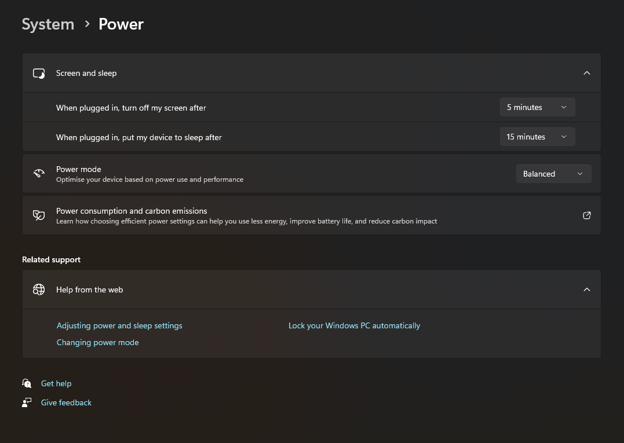This screenshot has width=624, height=443.
Task: Click the Power consumption and carbon emissions title
Action: 132,211
